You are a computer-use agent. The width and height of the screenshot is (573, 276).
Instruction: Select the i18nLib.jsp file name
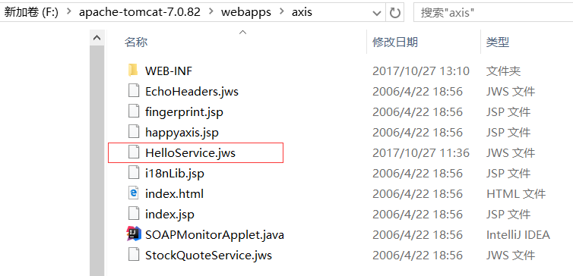click(175, 173)
